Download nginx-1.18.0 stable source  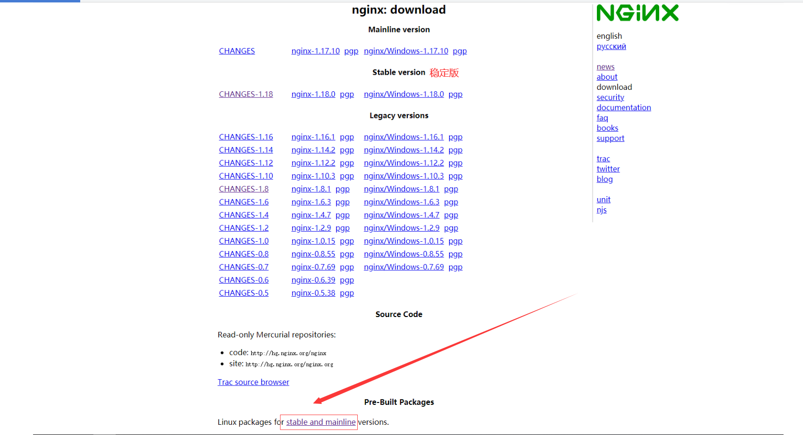[x=314, y=94]
